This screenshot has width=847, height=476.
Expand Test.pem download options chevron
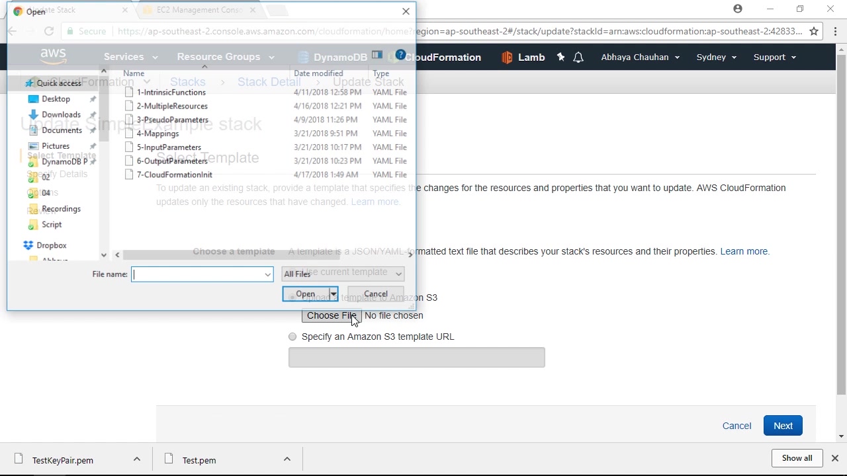(287, 459)
